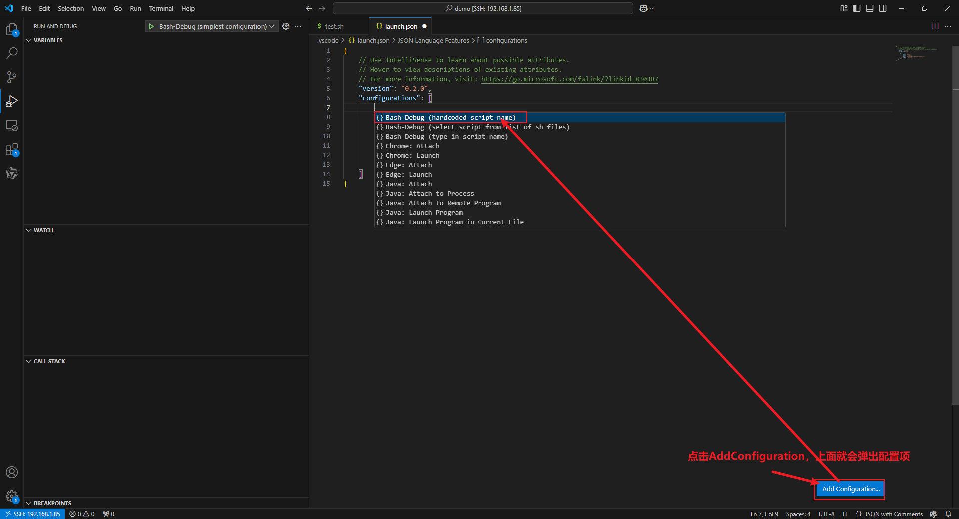Select Bash-Debug (select script from list) suggestion
The image size is (959, 519).
point(580,127)
